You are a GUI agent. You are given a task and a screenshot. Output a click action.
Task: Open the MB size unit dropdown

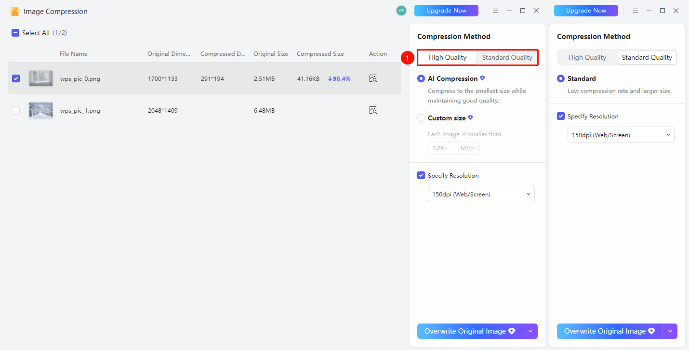468,148
